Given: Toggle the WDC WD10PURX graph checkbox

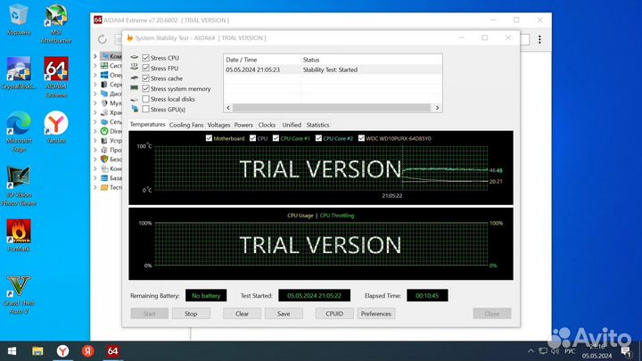Looking at the screenshot, I should coord(361,138).
